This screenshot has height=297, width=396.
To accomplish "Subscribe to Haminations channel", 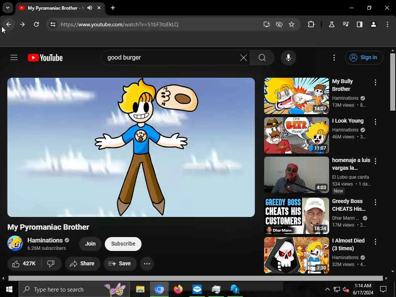I will coord(123,244).
